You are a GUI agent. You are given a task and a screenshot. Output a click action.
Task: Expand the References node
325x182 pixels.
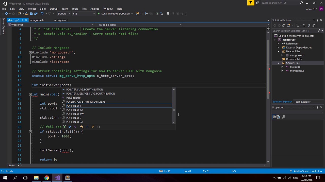[278, 44]
